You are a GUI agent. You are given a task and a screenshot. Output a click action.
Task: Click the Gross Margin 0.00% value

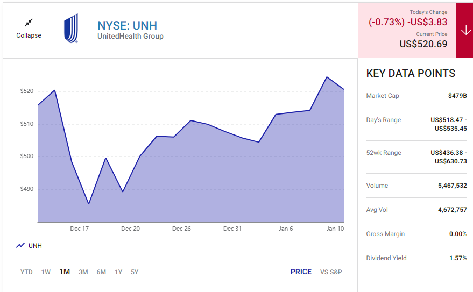(458, 234)
